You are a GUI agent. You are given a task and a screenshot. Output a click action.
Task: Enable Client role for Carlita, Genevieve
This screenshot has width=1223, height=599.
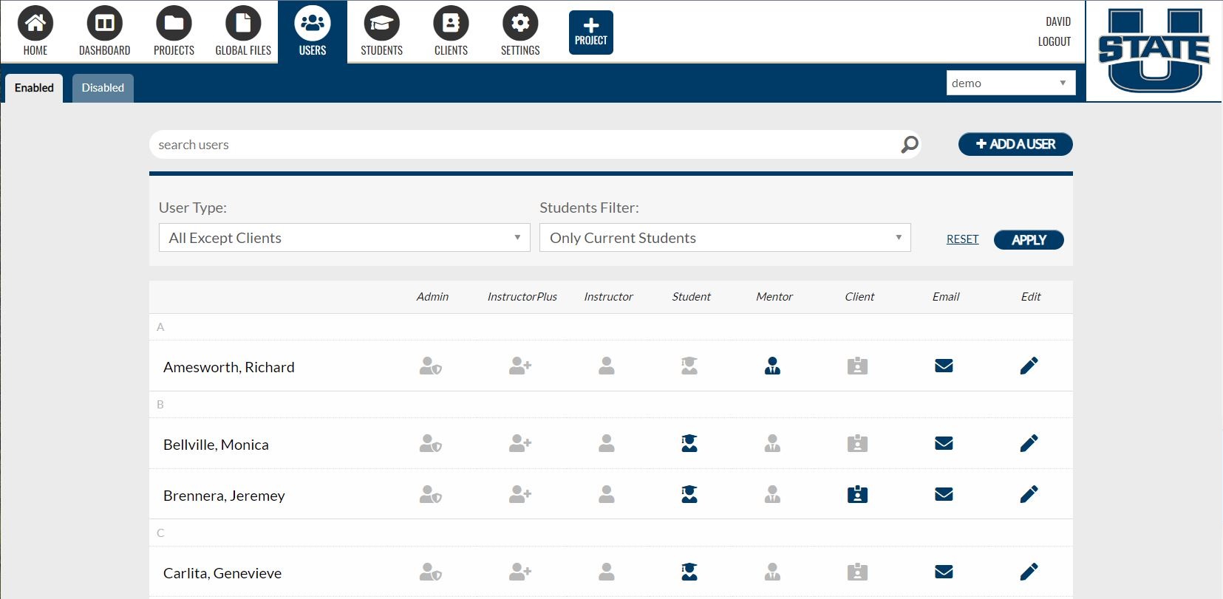point(857,572)
